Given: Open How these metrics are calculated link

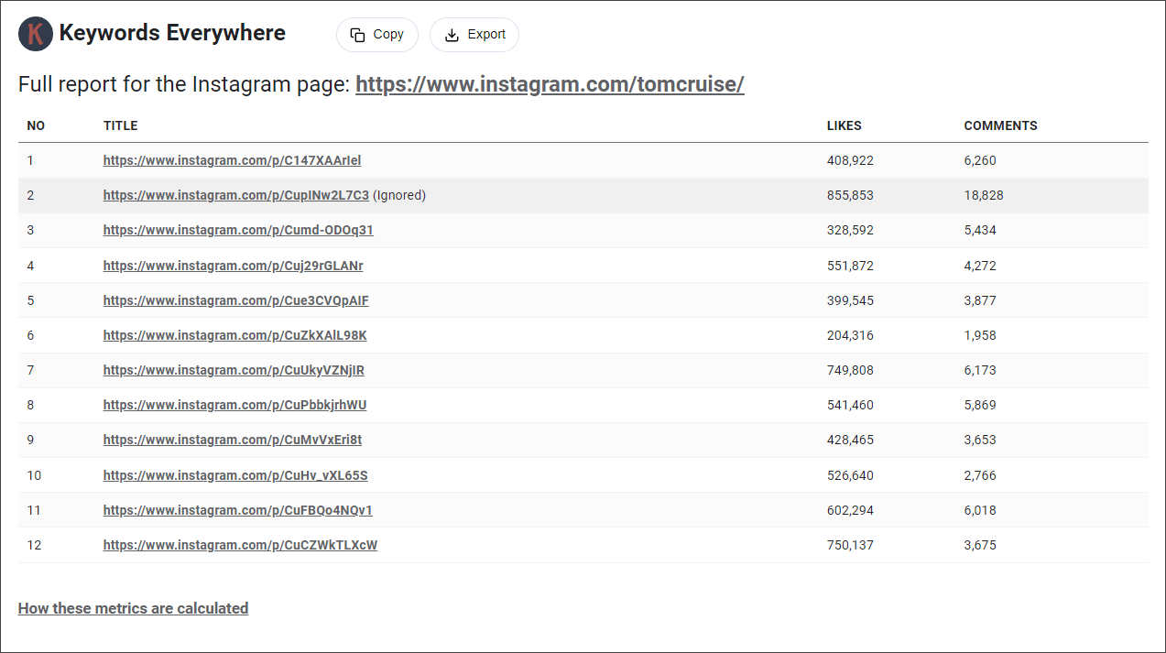Looking at the screenshot, I should [x=133, y=608].
